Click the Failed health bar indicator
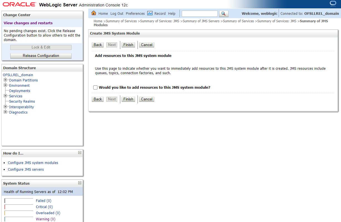 (19, 201)
